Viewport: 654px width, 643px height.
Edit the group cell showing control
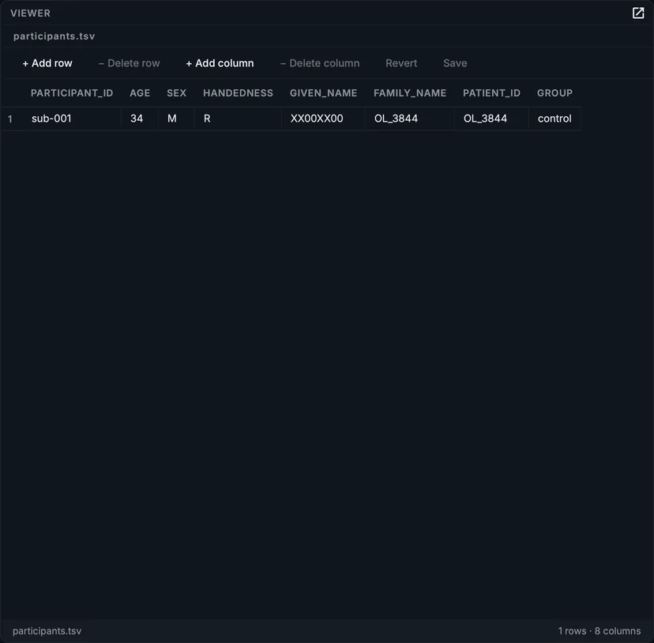pyautogui.click(x=554, y=118)
